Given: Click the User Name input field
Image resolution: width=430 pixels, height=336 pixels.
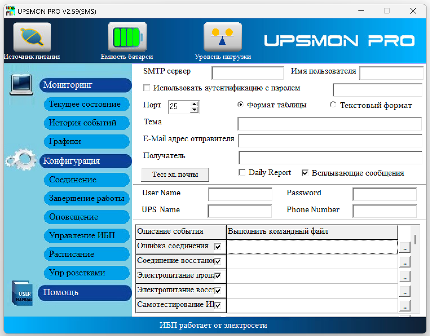Looking at the screenshot, I should pyautogui.click(x=240, y=194).
